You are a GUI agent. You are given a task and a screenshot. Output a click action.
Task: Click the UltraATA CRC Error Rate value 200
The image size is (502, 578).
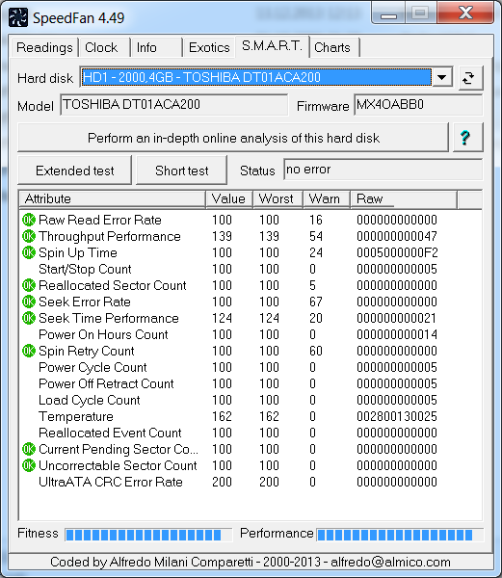coord(222,482)
